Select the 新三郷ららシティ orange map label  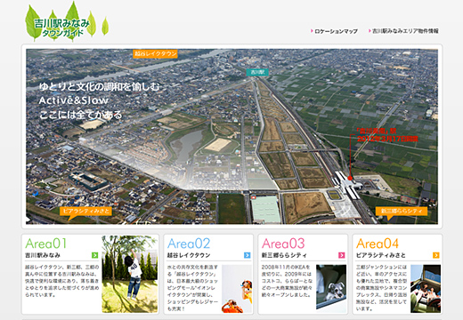pyautogui.click(x=402, y=212)
